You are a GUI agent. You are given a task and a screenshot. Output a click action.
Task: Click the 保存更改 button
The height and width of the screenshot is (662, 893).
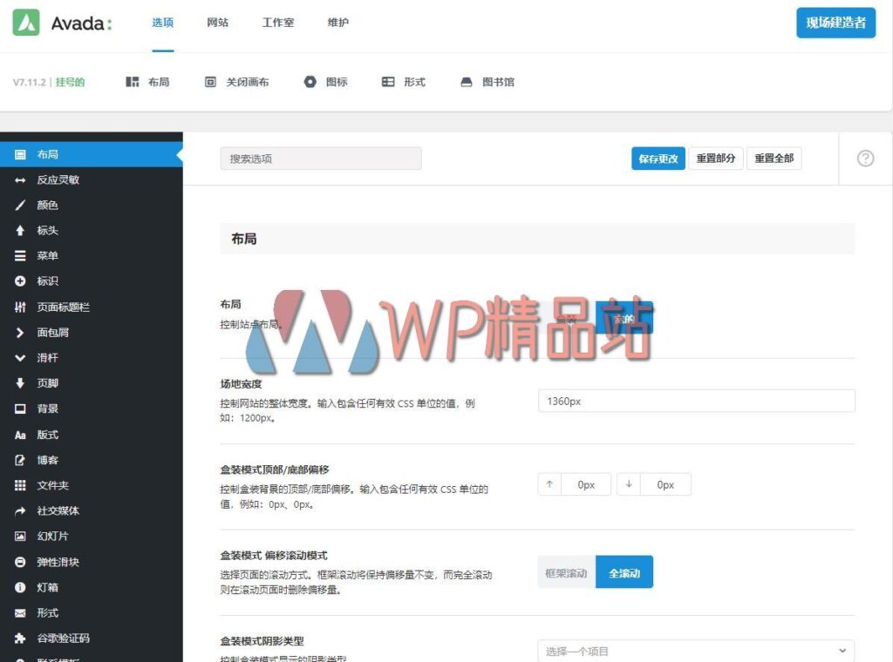658,158
